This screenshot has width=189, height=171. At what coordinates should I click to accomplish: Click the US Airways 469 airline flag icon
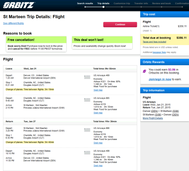tap(87, 77)
